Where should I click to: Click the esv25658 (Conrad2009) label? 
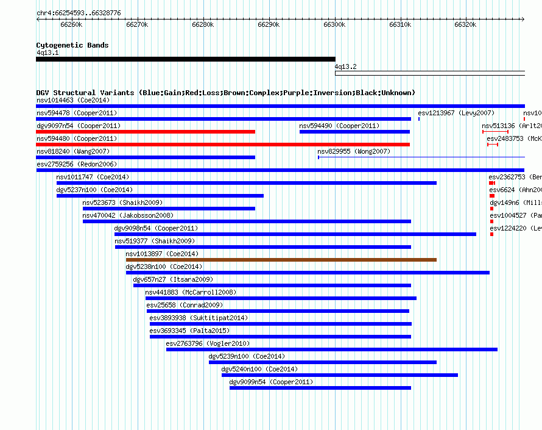[x=185, y=305]
